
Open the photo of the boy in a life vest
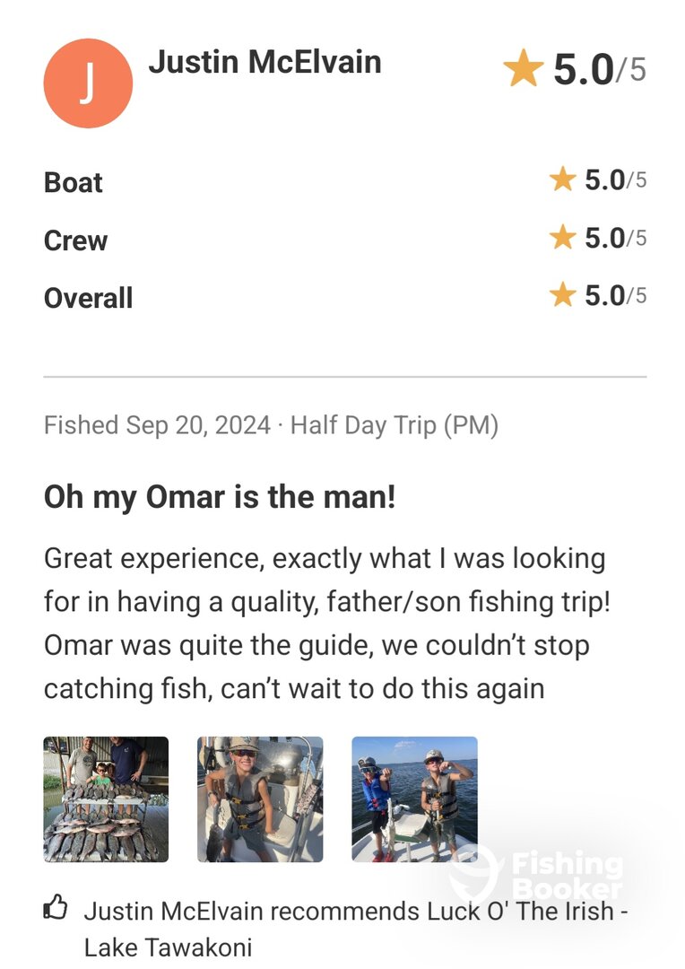tap(260, 799)
